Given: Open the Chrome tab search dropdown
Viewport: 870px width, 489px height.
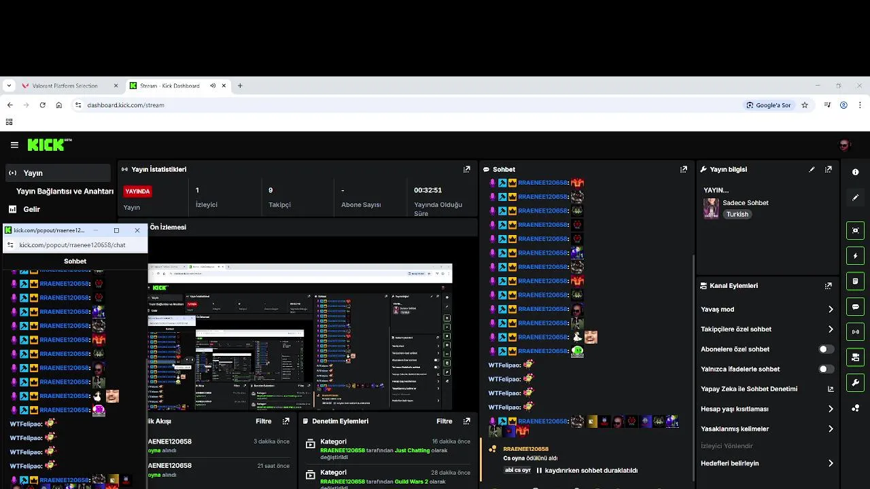Looking at the screenshot, I should coord(9,86).
